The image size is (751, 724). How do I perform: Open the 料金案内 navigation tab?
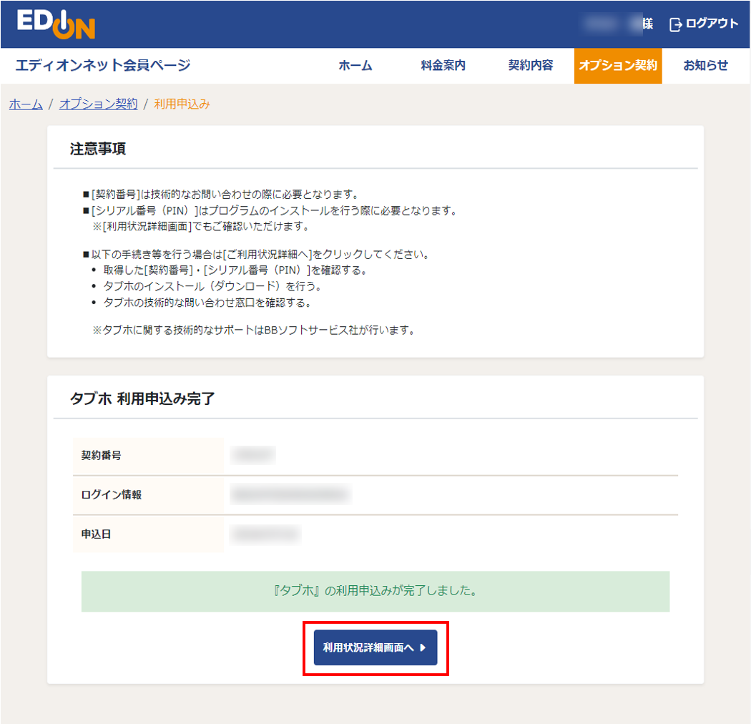(443, 66)
